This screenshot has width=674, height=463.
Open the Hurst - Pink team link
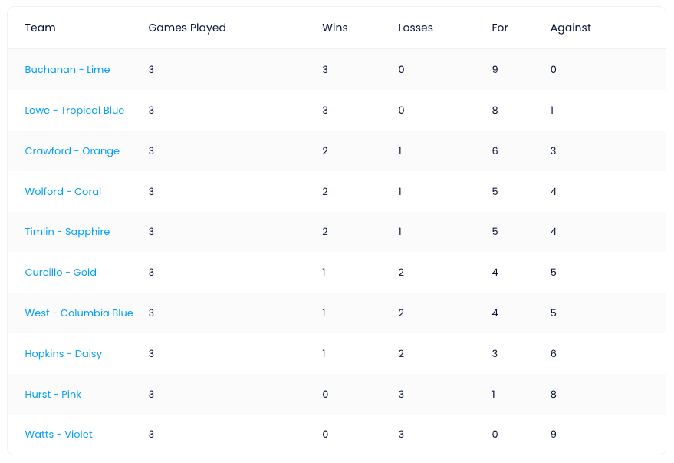tap(53, 394)
